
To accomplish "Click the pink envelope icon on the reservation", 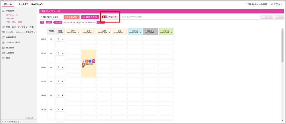I will pos(93,61).
